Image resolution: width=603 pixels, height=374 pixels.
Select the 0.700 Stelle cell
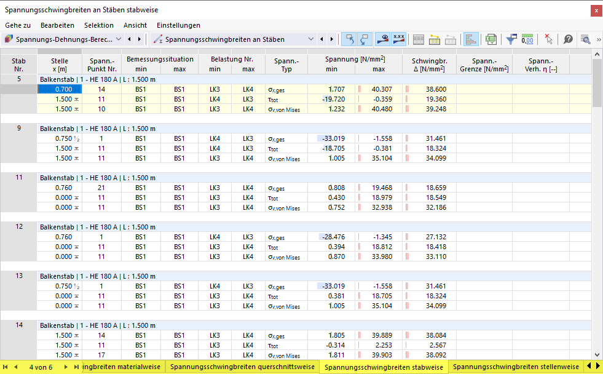pyautogui.click(x=60, y=89)
